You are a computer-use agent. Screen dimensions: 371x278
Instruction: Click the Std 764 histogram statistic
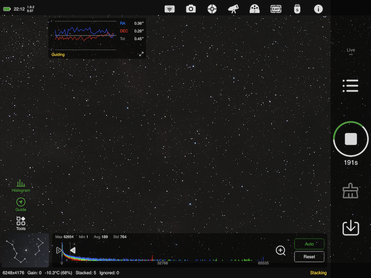point(120,237)
